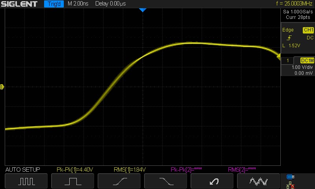The width and height of the screenshot is (315, 189).
Task: Click the USB connection status icon
Action: click(290, 177)
